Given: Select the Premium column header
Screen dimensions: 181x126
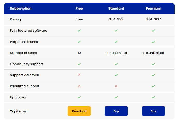Looking at the screenshot, I should coord(153,8).
